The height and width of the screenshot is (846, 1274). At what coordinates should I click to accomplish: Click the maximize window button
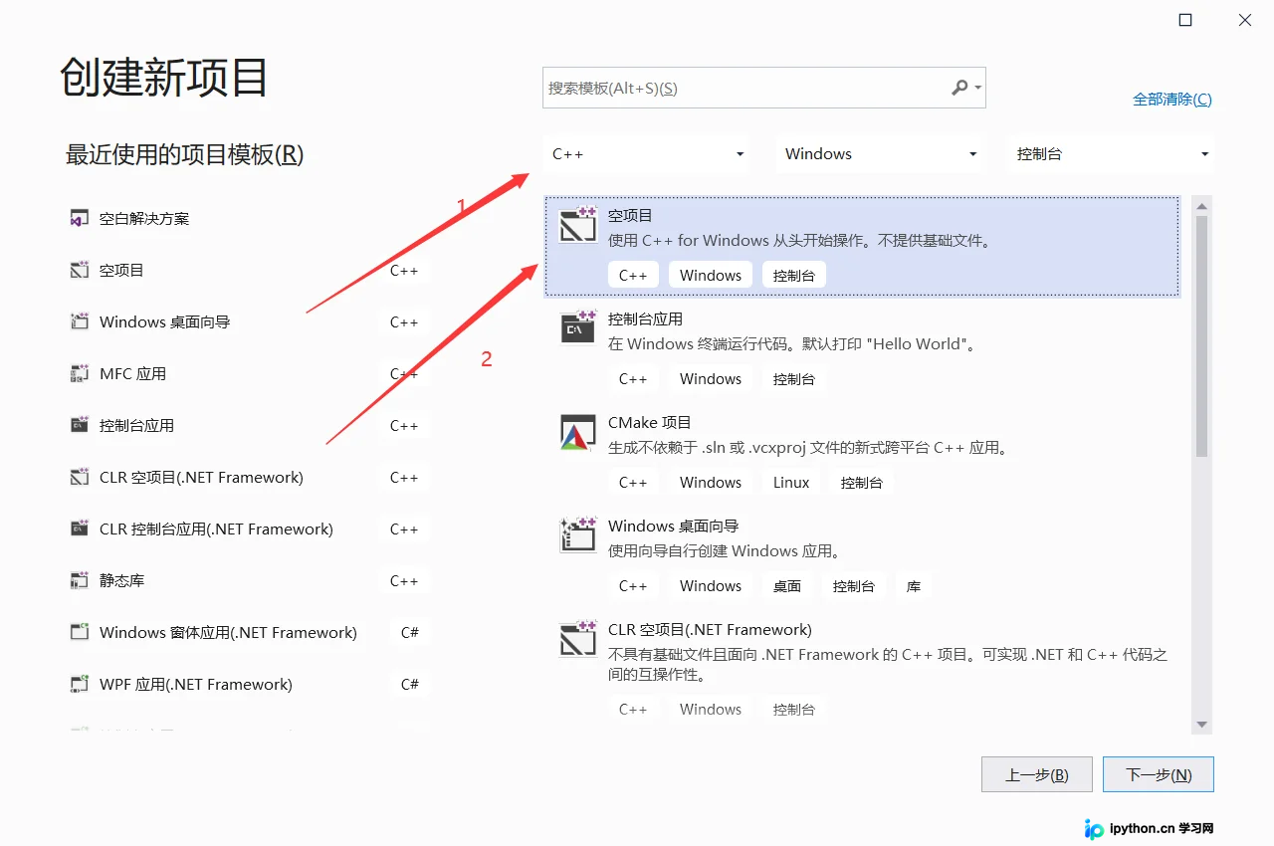1185,20
